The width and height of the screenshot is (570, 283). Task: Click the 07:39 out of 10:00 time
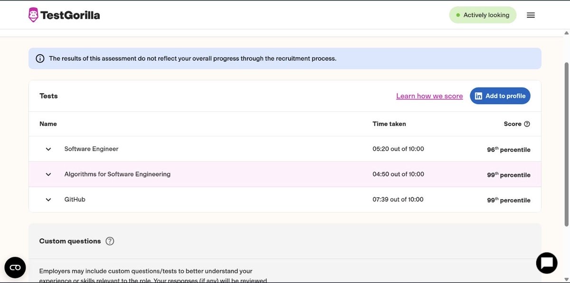[x=398, y=199]
